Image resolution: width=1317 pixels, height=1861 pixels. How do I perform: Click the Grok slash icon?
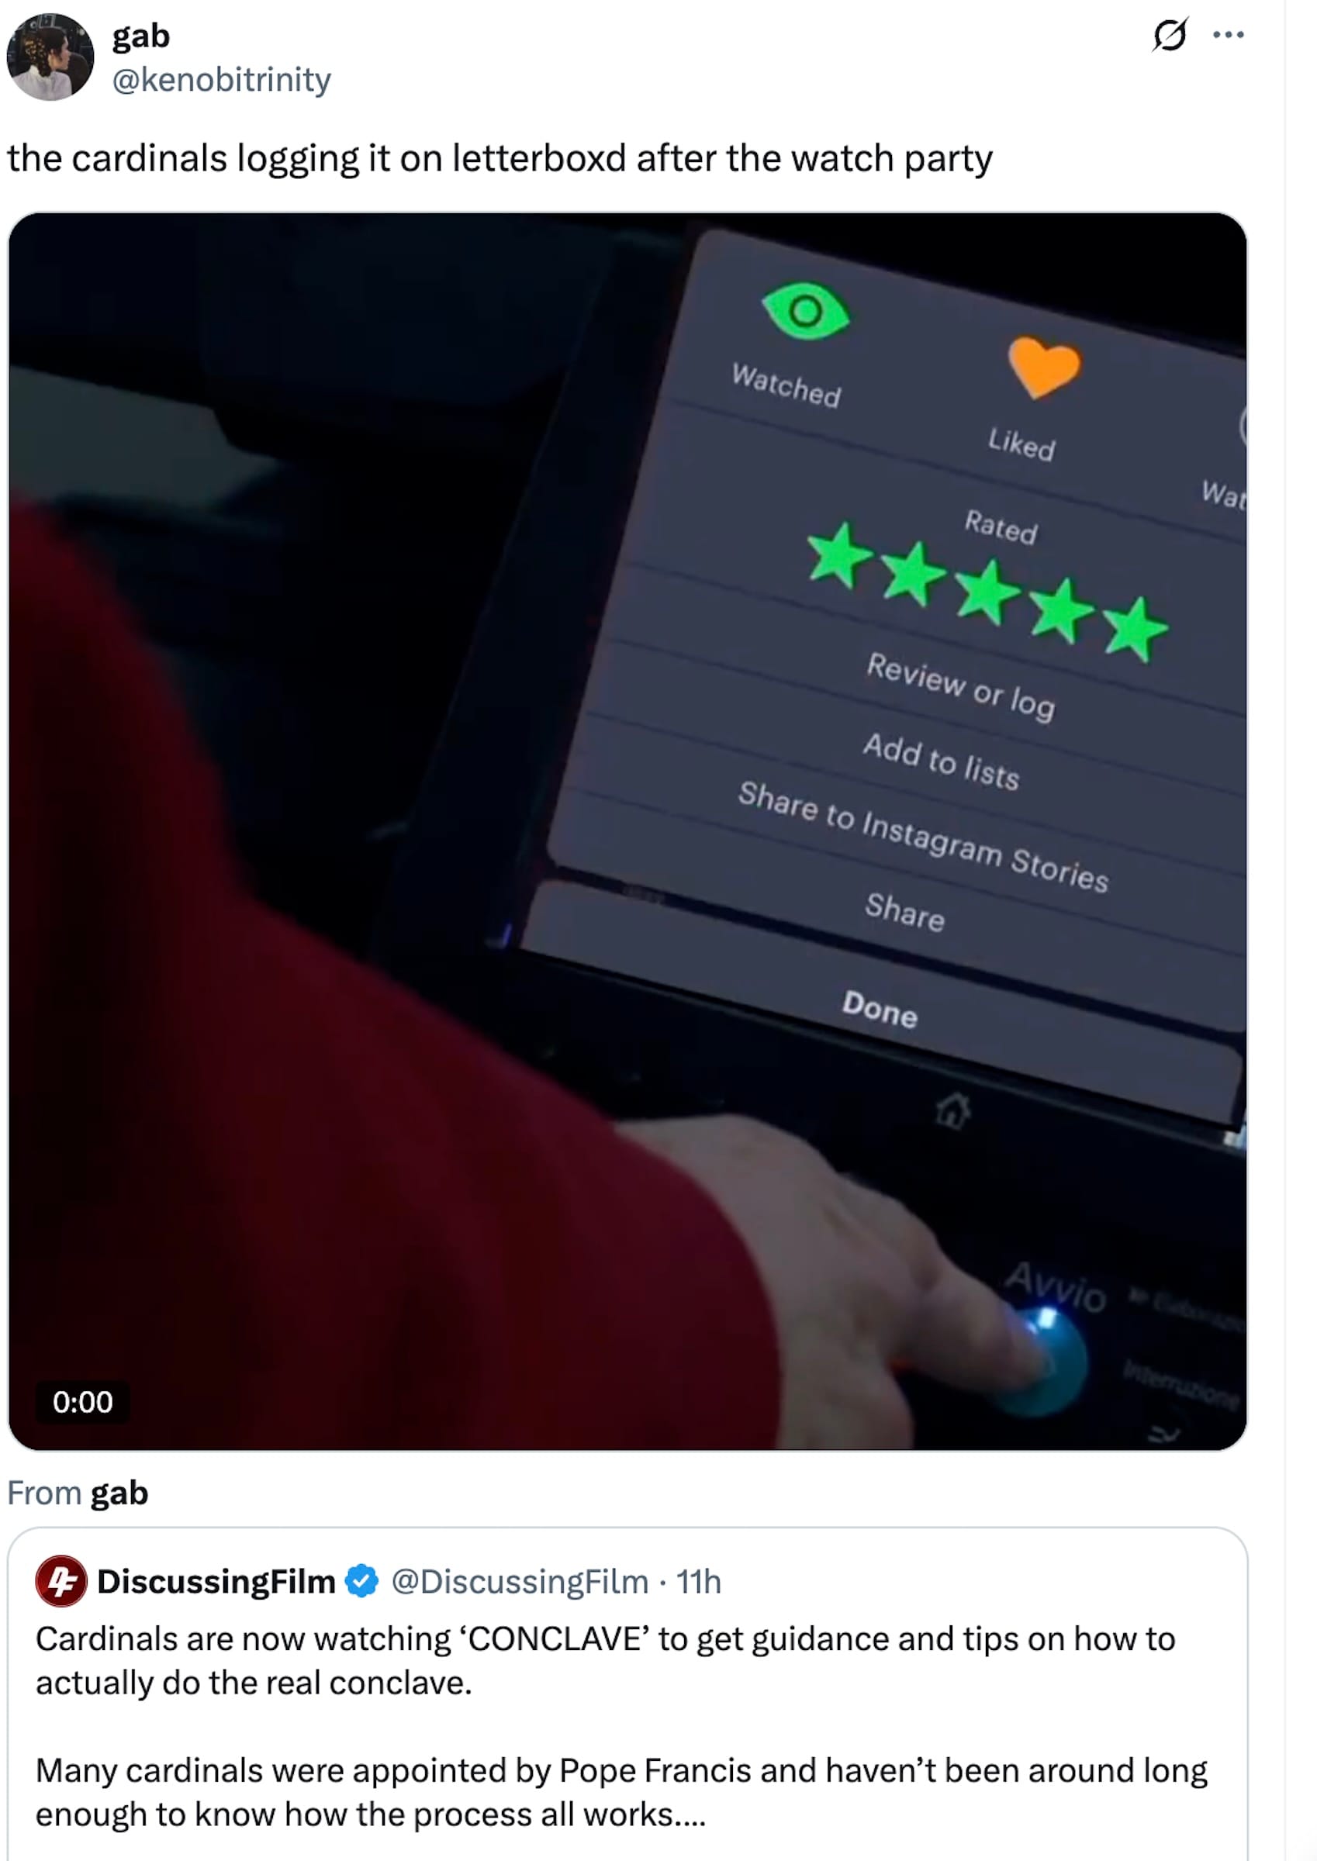coord(1170,35)
